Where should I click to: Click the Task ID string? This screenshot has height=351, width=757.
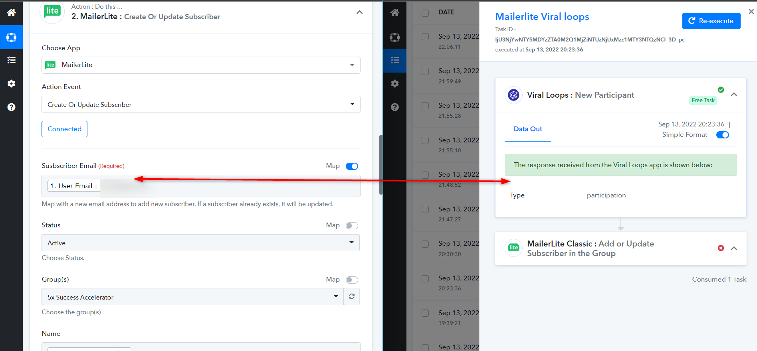click(590, 39)
